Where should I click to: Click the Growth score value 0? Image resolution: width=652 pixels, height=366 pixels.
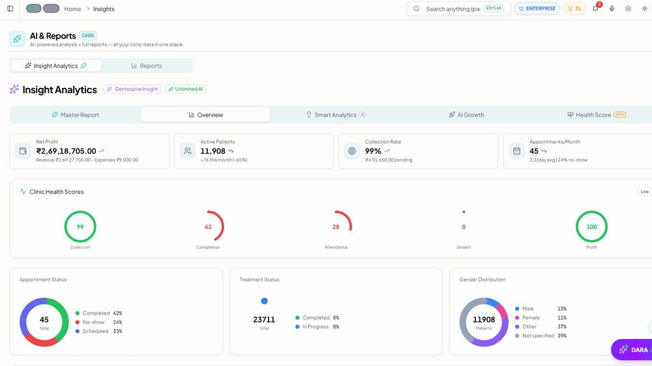(464, 227)
